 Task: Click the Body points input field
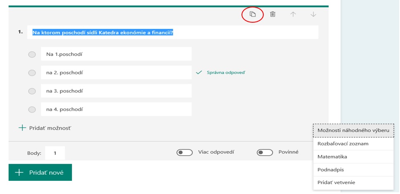click(55, 153)
